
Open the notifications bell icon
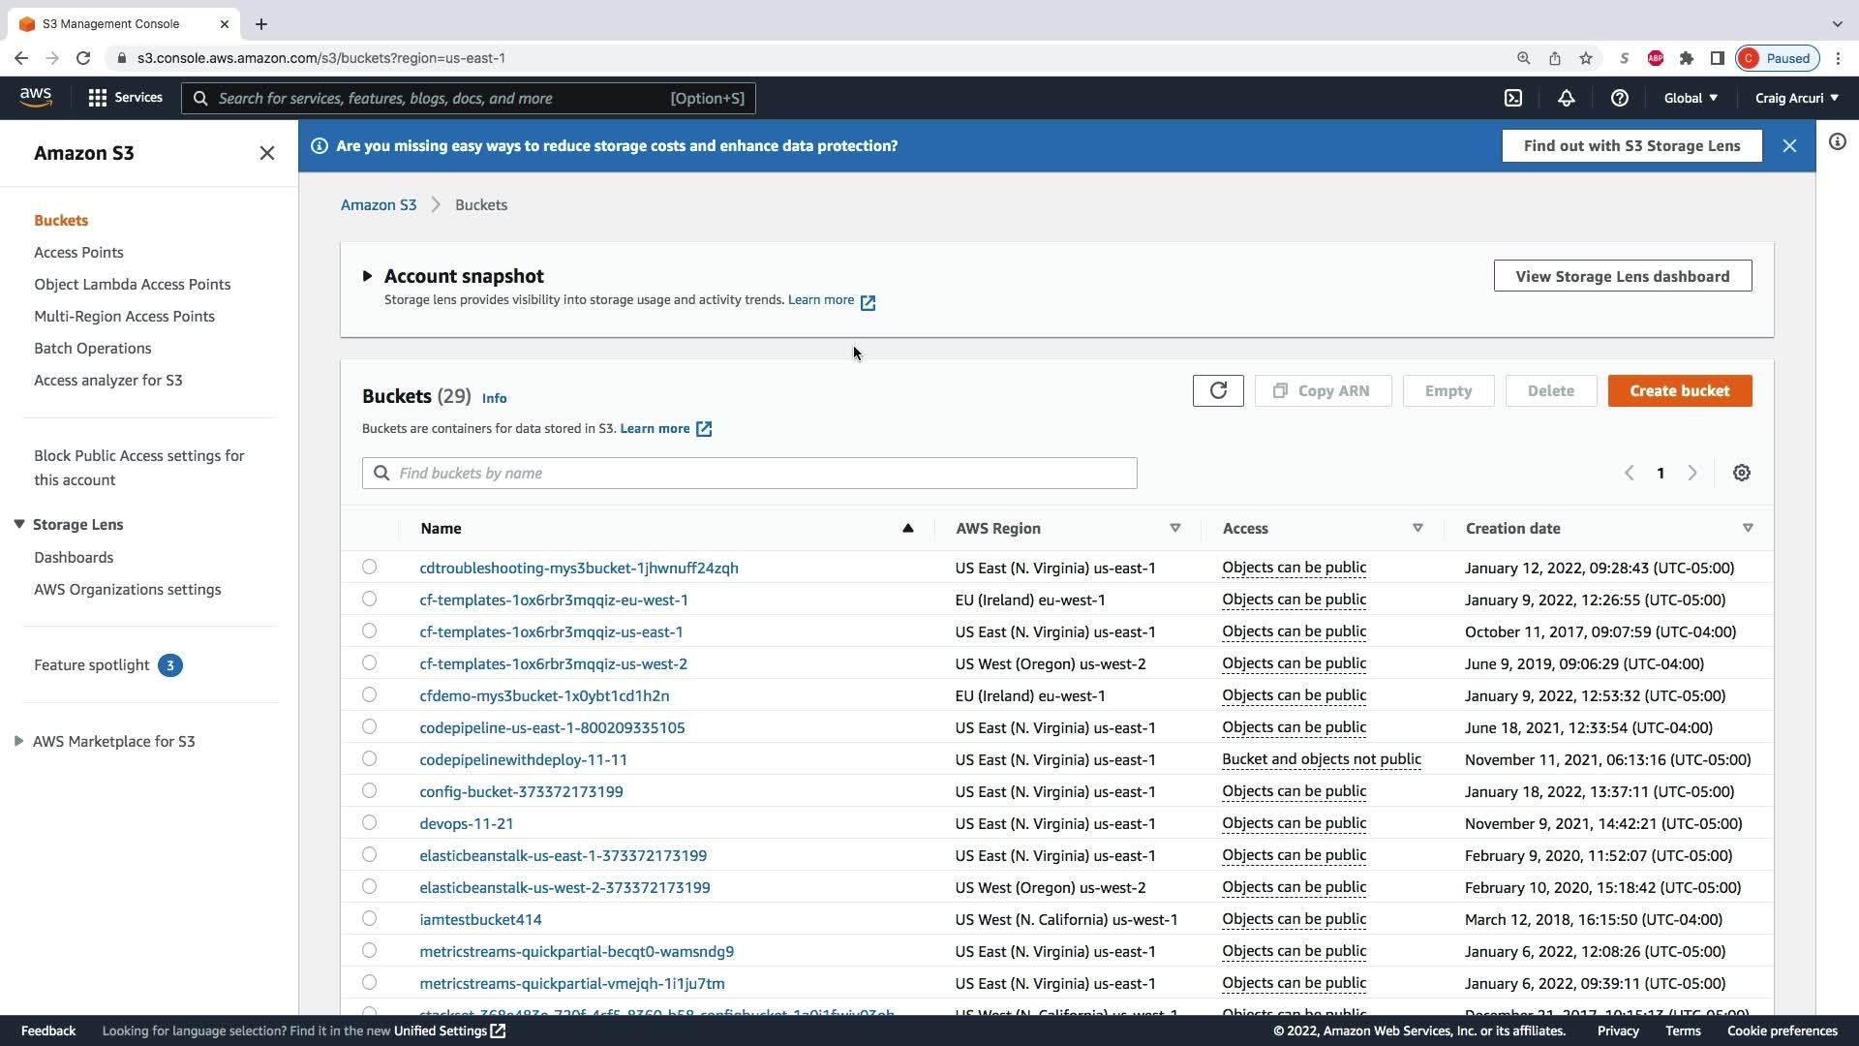coord(1566,98)
